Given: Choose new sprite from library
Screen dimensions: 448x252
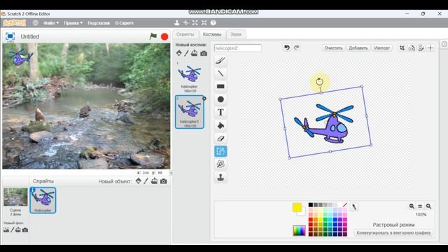Looking at the screenshot, I should (139, 181).
